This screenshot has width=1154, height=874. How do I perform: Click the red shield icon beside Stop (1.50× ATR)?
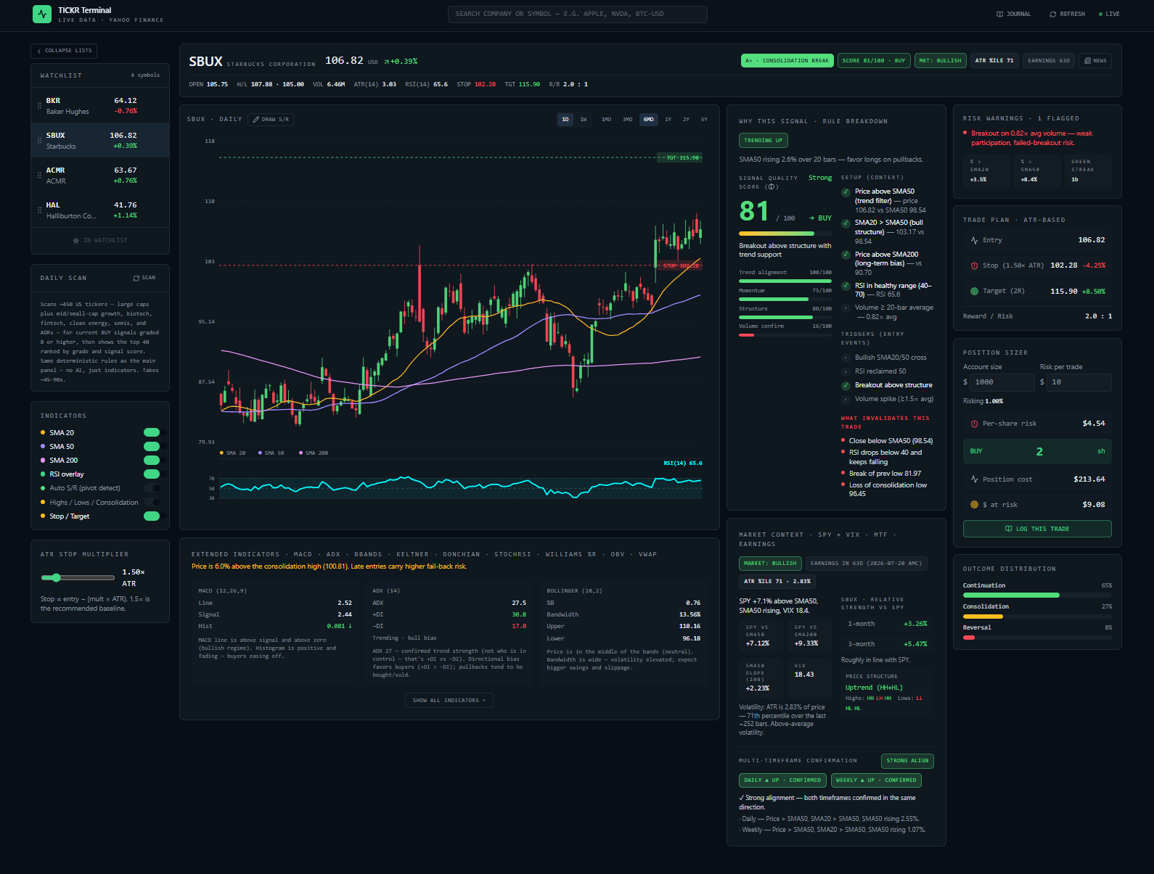(x=974, y=265)
